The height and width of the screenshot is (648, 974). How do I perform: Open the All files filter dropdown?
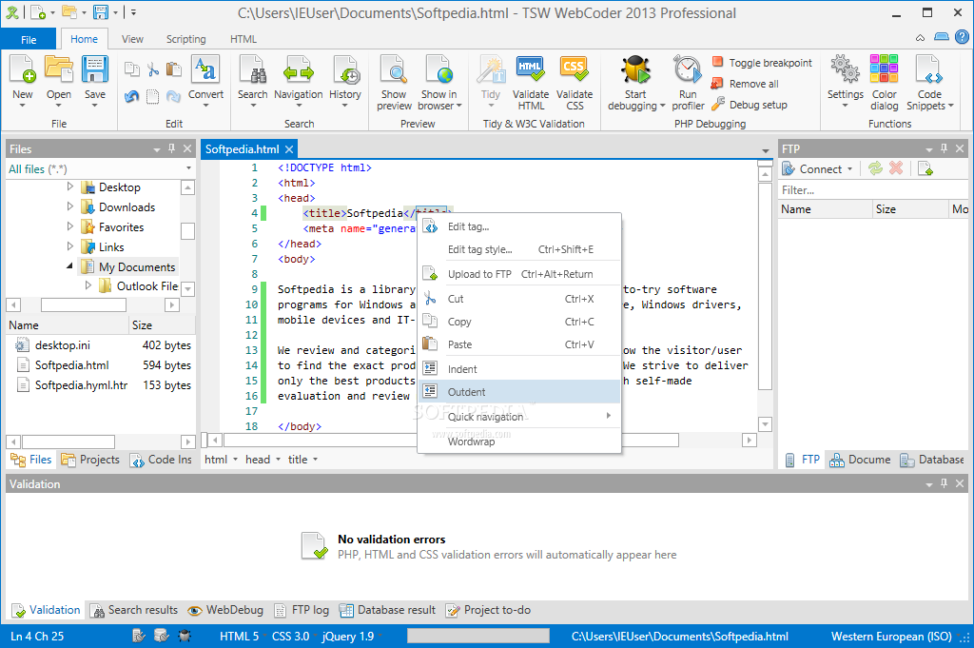click(x=188, y=168)
